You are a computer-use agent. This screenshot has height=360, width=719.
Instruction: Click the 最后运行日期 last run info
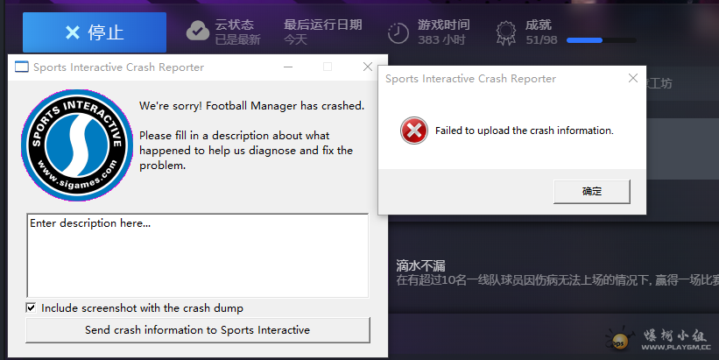(322, 32)
